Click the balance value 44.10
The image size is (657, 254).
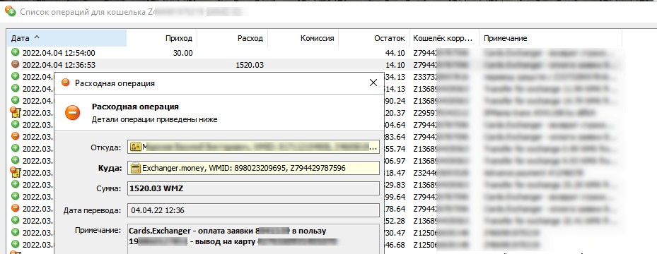[x=395, y=53]
